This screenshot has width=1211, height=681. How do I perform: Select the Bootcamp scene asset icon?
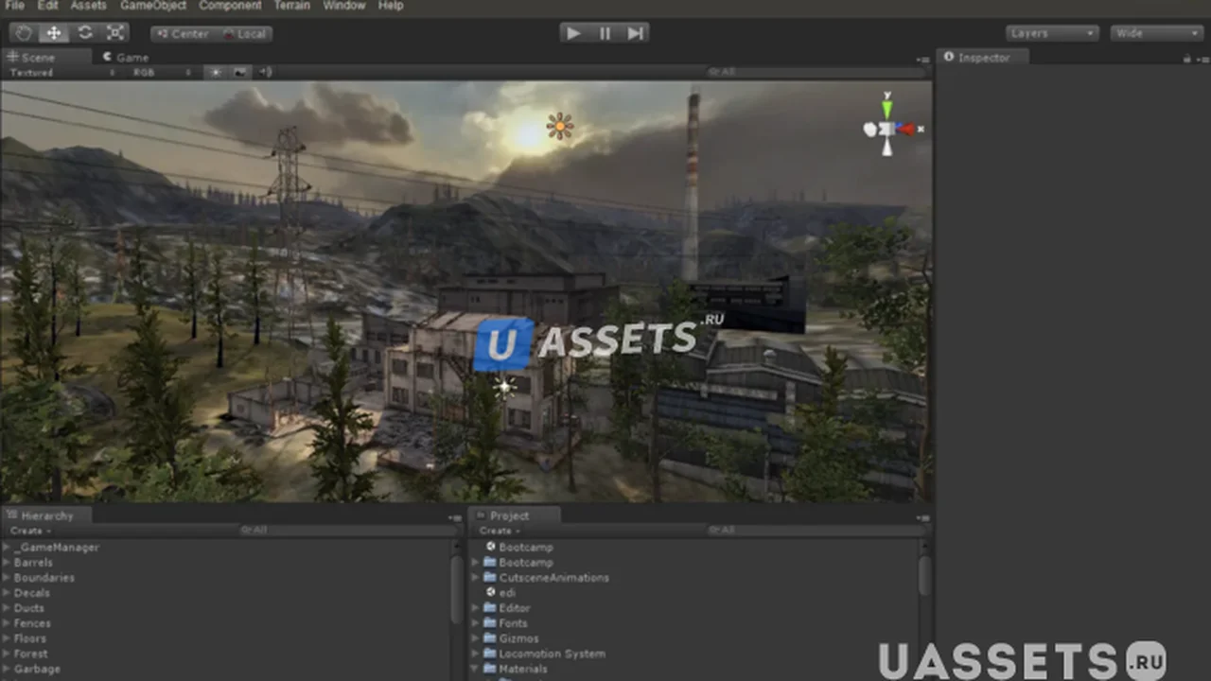[490, 547]
